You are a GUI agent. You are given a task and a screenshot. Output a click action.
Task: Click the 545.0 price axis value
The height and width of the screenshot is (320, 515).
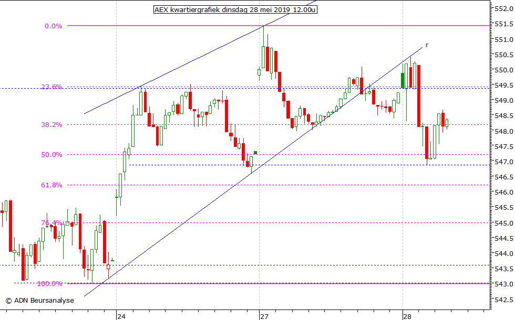pos(503,223)
